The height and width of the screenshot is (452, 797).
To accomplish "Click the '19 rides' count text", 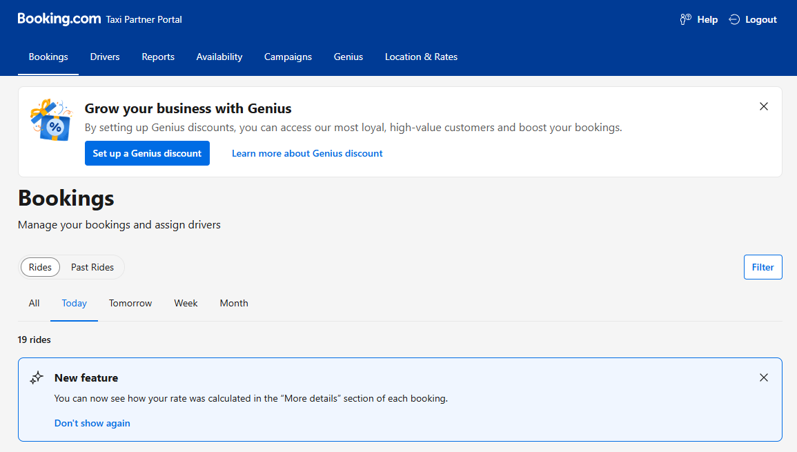I will (x=34, y=340).
